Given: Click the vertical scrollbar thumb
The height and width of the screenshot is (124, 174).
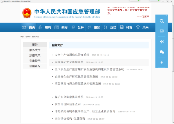Looking at the screenshot, I should tap(173, 38).
